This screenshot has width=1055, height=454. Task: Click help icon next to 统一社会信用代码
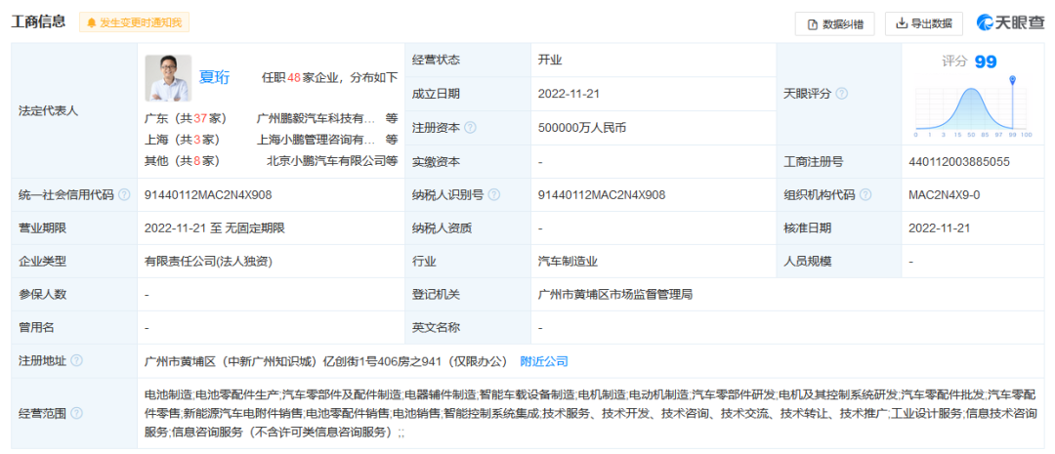pyautogui.click(x=124, y=195)
